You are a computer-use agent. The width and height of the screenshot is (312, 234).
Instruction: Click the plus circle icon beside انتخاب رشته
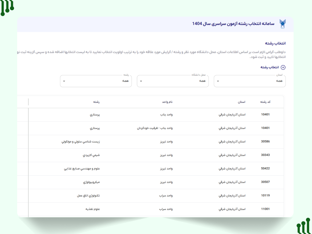coord(283,68)
